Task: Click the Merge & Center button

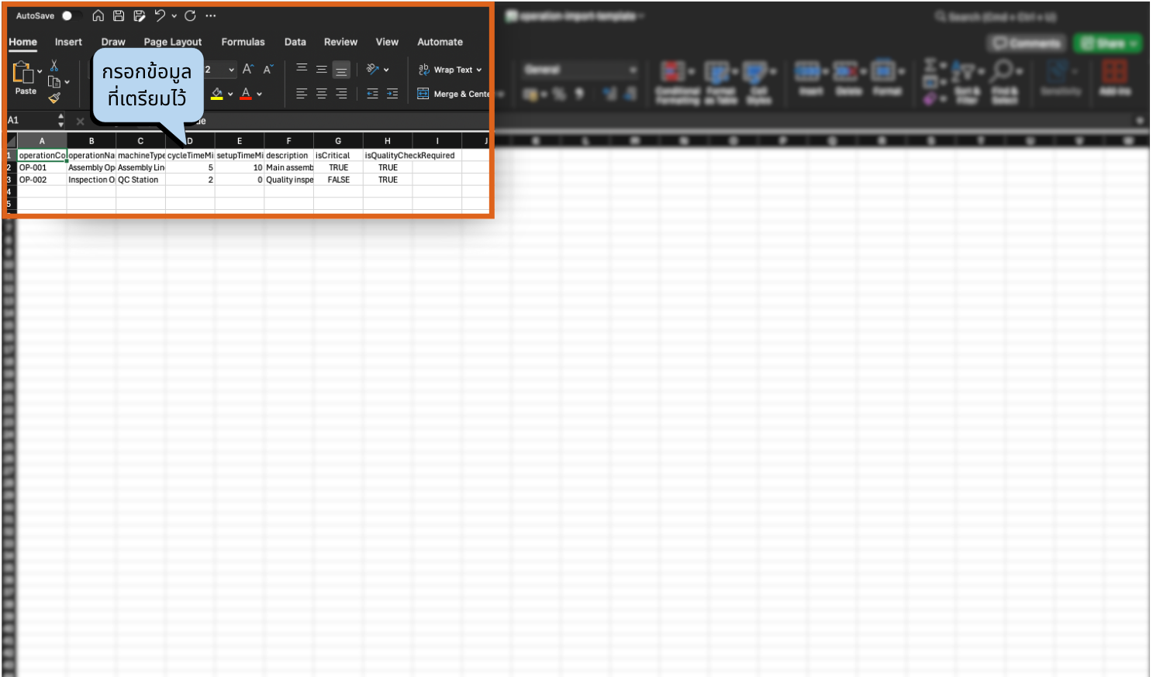Action: 453,94
